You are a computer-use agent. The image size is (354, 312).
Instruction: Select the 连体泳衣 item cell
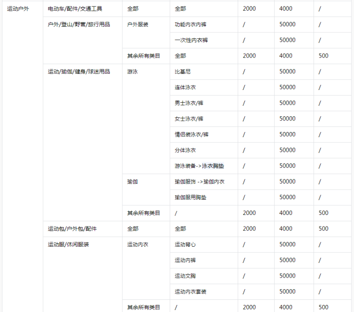185,87
